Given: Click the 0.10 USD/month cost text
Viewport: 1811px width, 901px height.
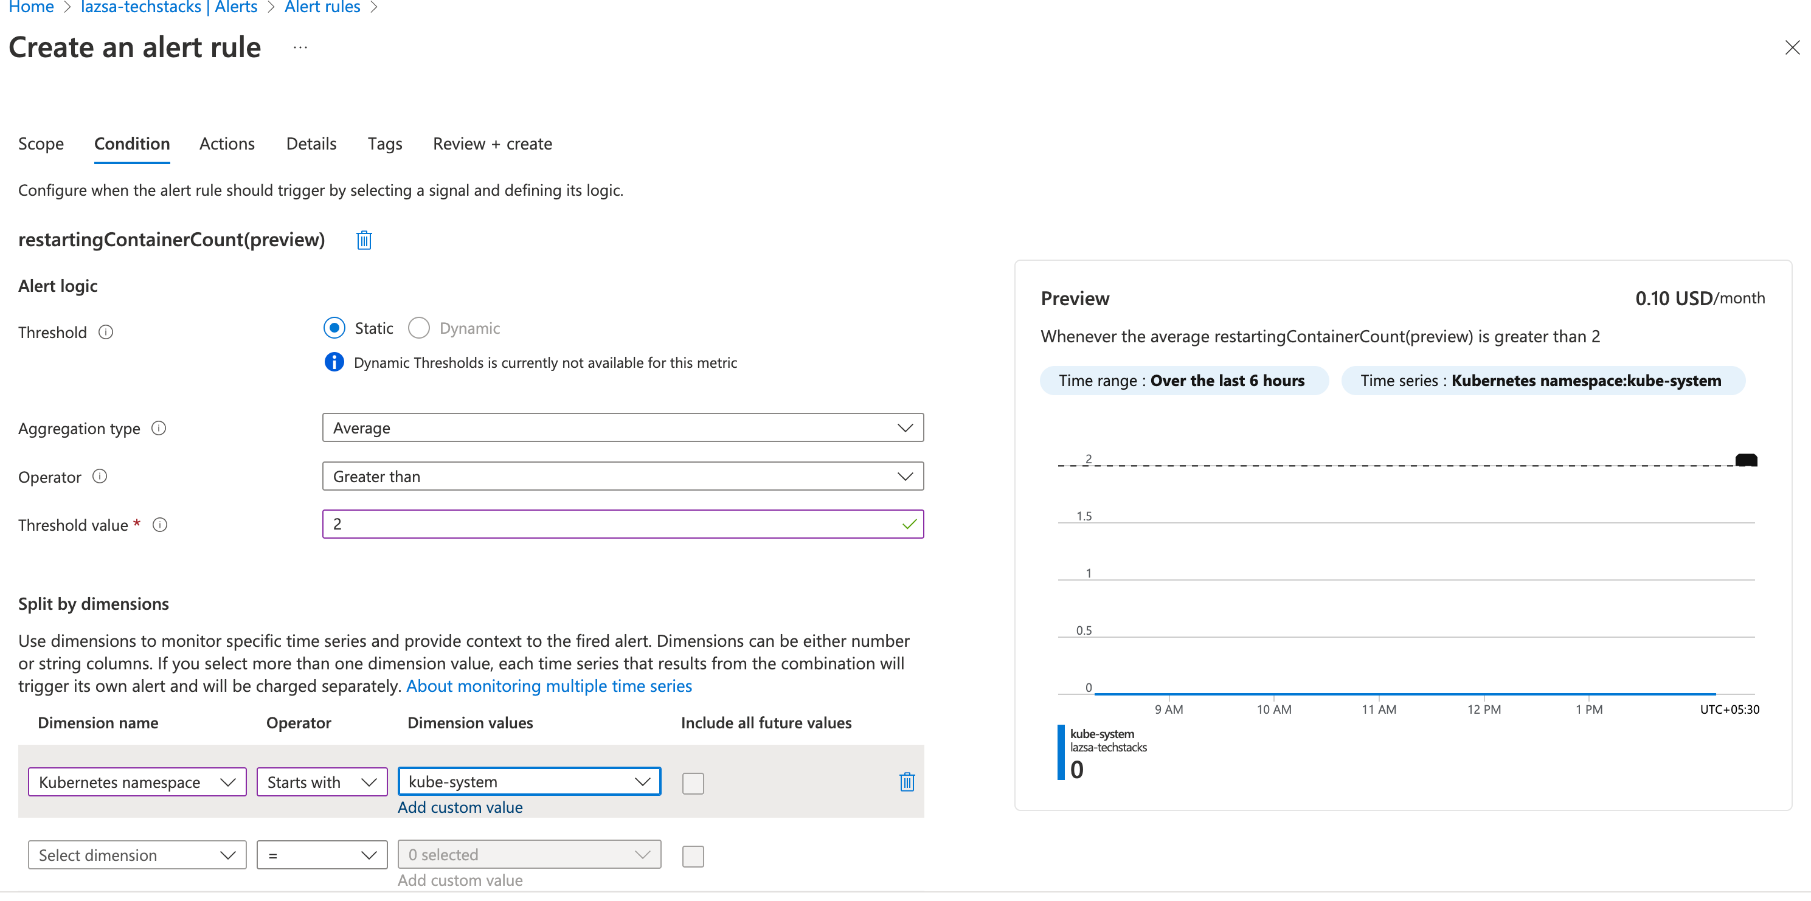Looking at the screenshot, I should coord(1700,298).
